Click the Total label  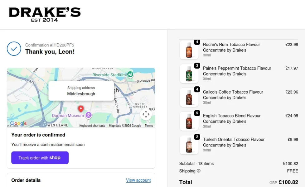tap(186, 182)
